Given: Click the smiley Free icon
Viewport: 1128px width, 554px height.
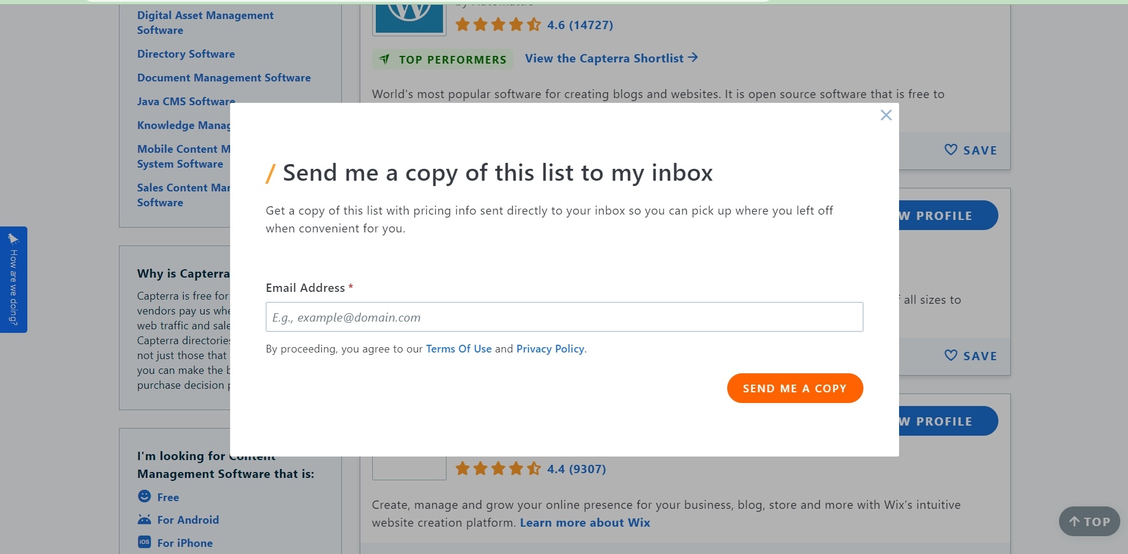Looking at the screenshot, I should coord(144,496).
